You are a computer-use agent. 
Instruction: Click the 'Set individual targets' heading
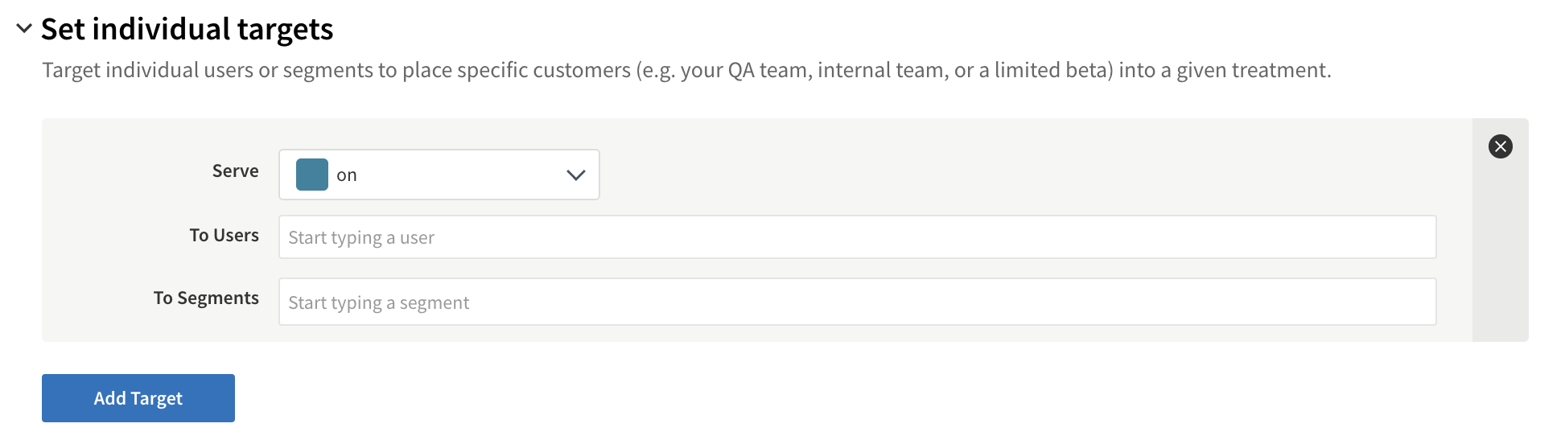click(x=187, y=29)
